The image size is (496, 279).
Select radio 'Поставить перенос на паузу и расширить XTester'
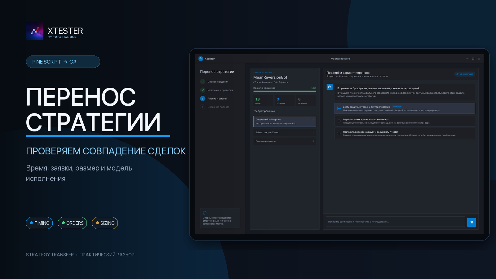(x=339, y=133)
